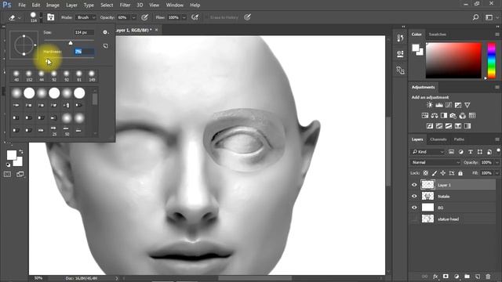Open the eraser Mode dropdown

click(x=85, y=17)
